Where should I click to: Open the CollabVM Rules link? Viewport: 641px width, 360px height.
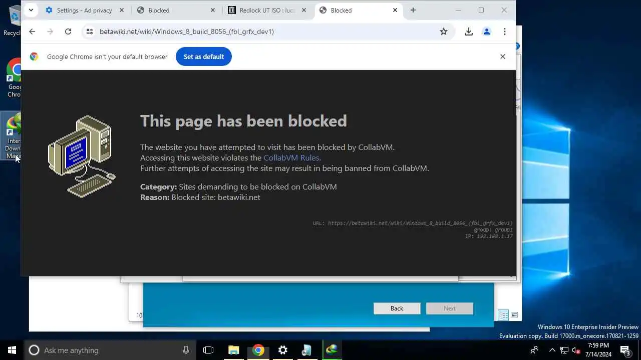tap(291, 157)
